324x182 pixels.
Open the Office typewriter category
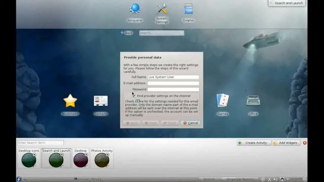coord(253,101)
